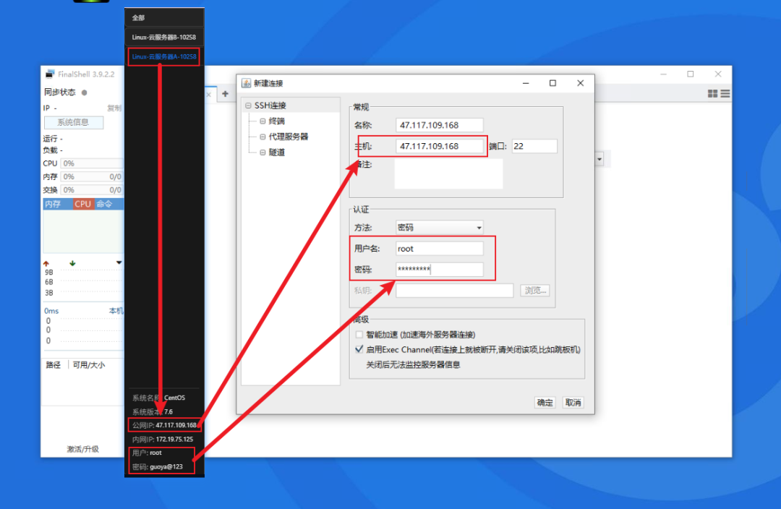Viewport: 781px width, 509px height.
Task: Click the 用户名 input field
Action: click(440, 249)
